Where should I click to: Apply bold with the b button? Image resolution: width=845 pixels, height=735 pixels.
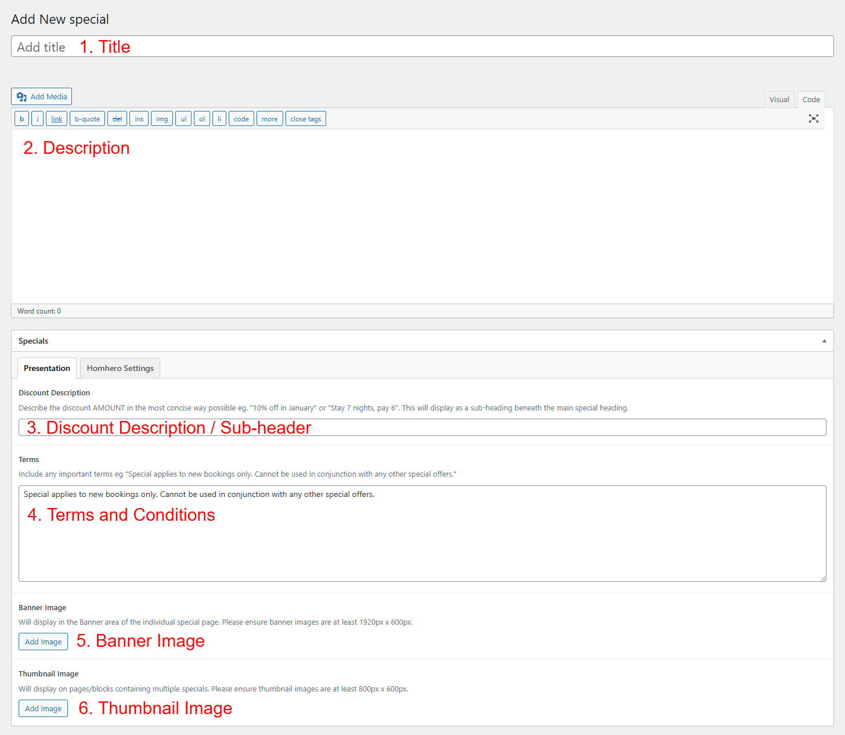click(21, 119)
